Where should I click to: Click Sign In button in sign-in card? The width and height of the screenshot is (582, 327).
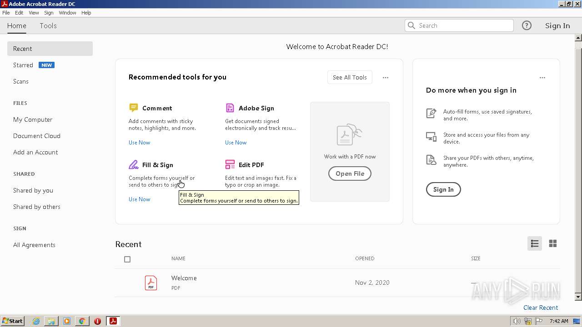pos(443,189)
